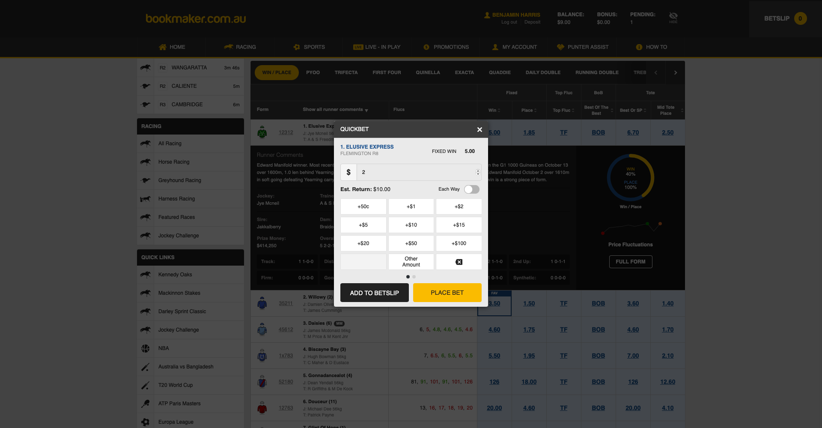Click the Home house icon

[x=162, y=47]
